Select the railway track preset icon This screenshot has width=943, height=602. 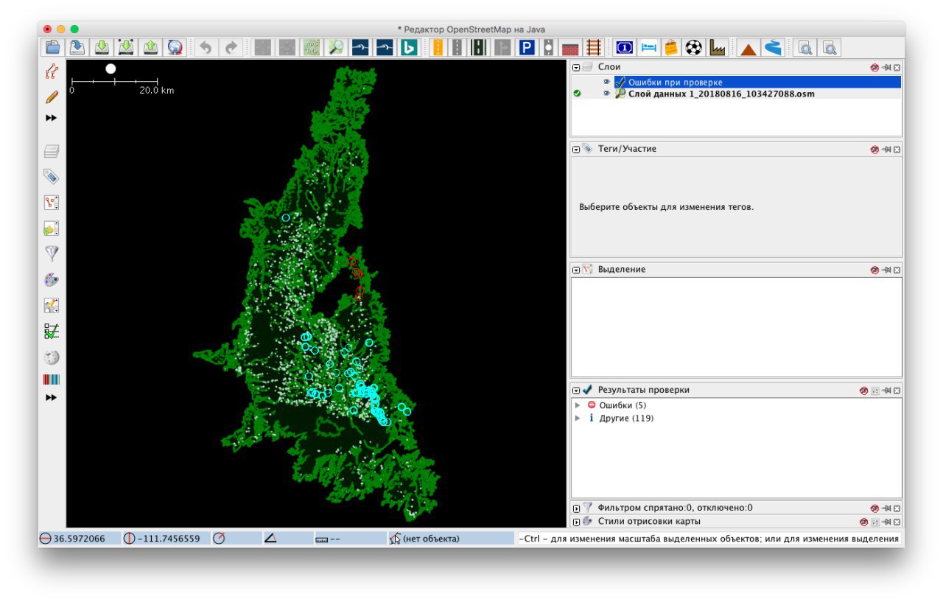592,47
